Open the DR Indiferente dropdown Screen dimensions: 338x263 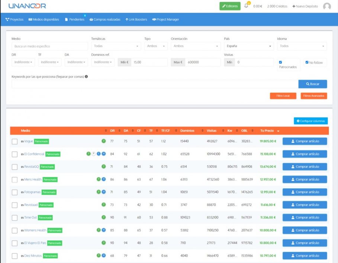[x=23, y=62]
